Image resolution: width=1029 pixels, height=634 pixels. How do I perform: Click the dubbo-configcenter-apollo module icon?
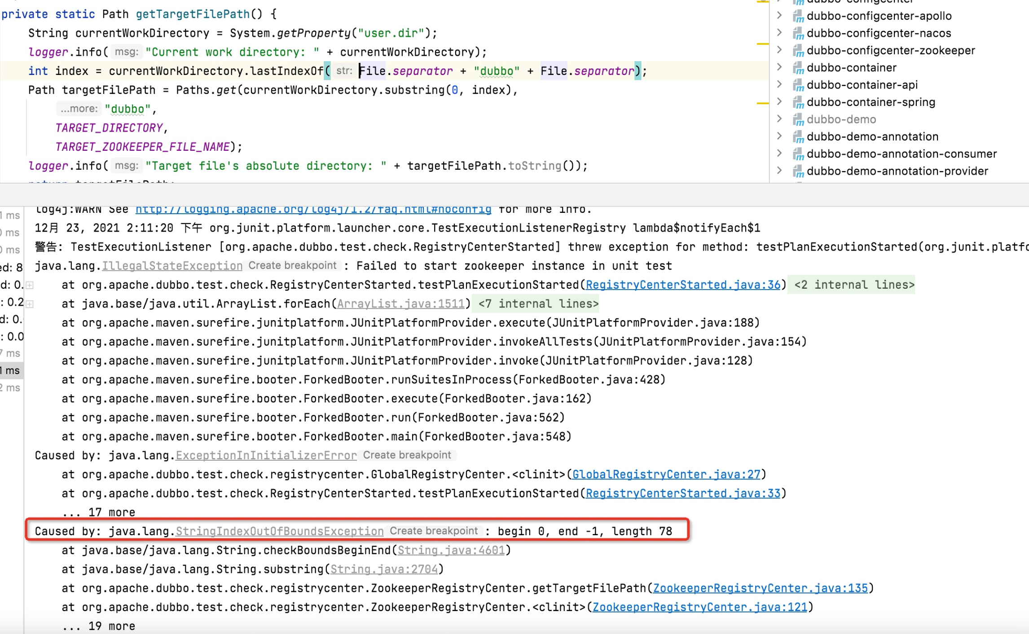coord(798,16)
